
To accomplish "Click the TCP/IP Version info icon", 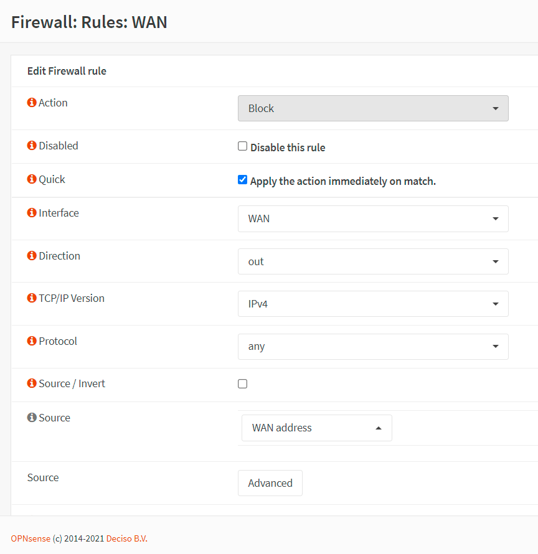I will pos(32,298).
